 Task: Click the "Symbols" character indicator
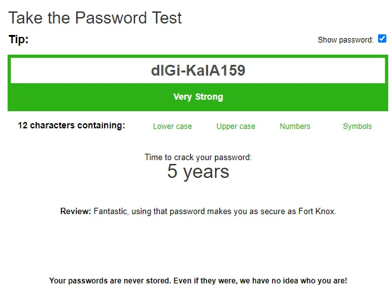(357, 126)
